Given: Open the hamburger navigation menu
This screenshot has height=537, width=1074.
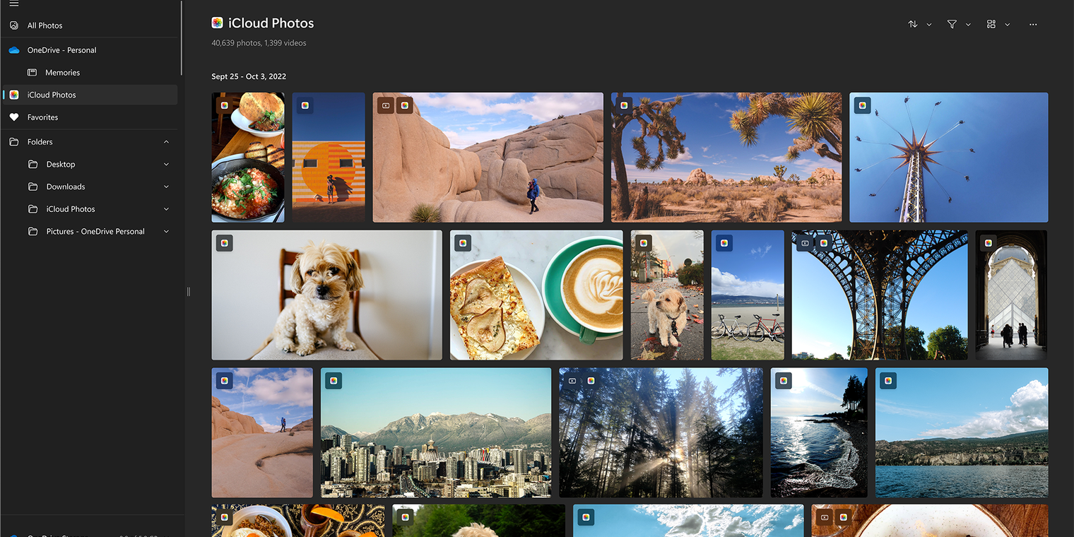Looking at the screenshot, I should point(14,4).
